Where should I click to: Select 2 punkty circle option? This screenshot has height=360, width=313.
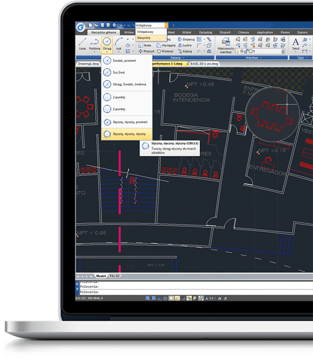click(x=127, y=97)
